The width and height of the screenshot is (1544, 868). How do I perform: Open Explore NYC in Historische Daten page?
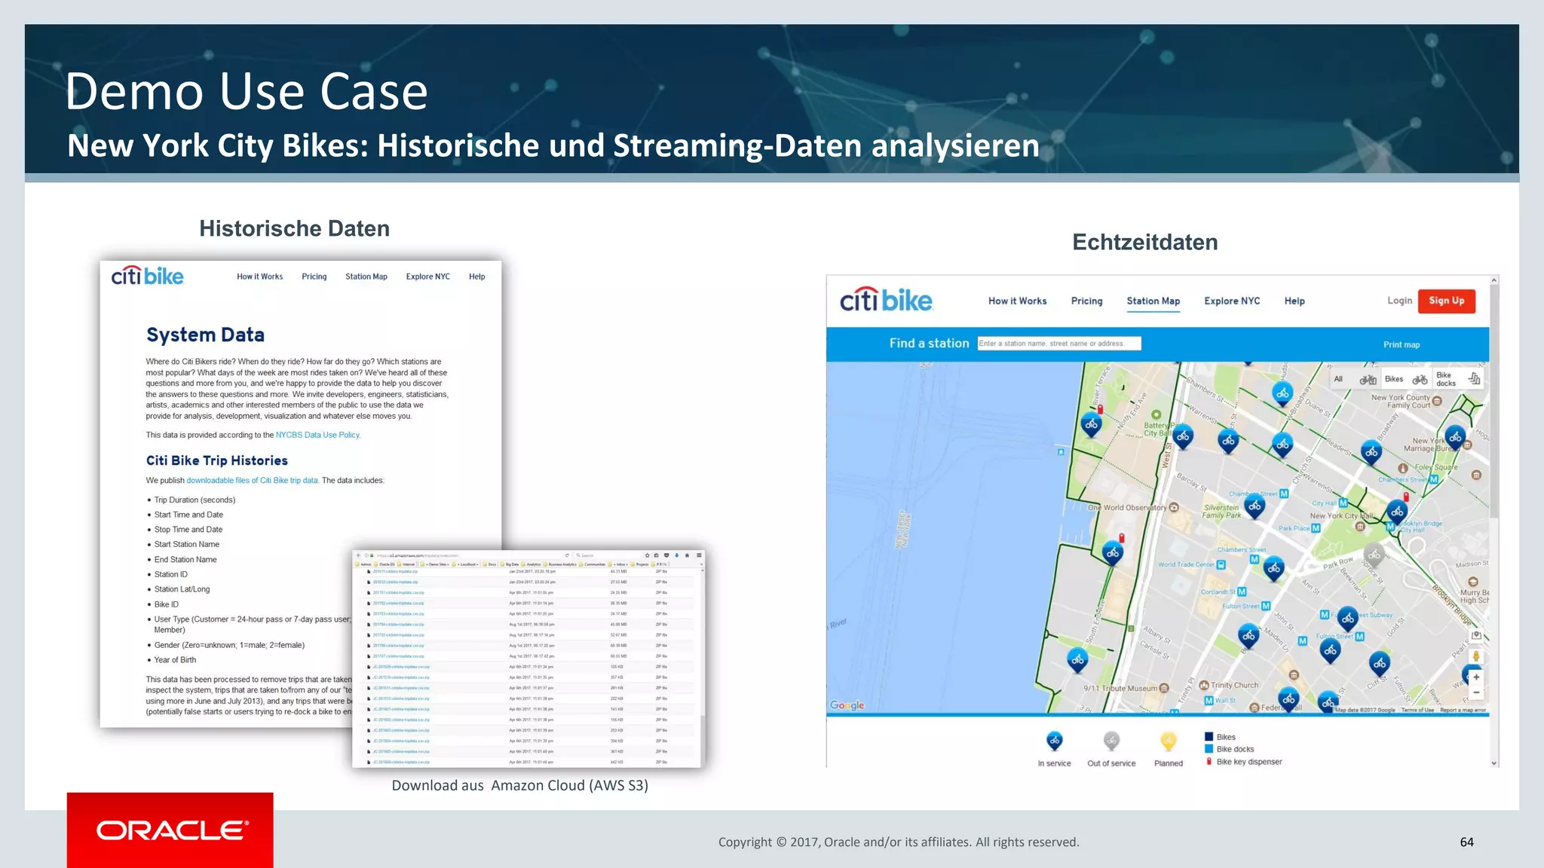(x=427, y=277)
